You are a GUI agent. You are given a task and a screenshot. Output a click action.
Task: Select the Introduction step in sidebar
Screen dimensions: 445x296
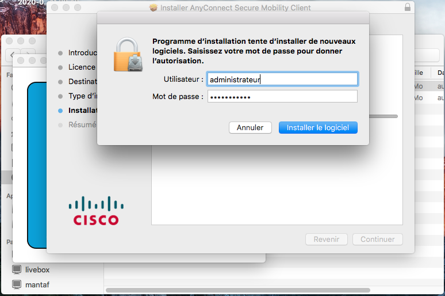click(x=83, y=53)
